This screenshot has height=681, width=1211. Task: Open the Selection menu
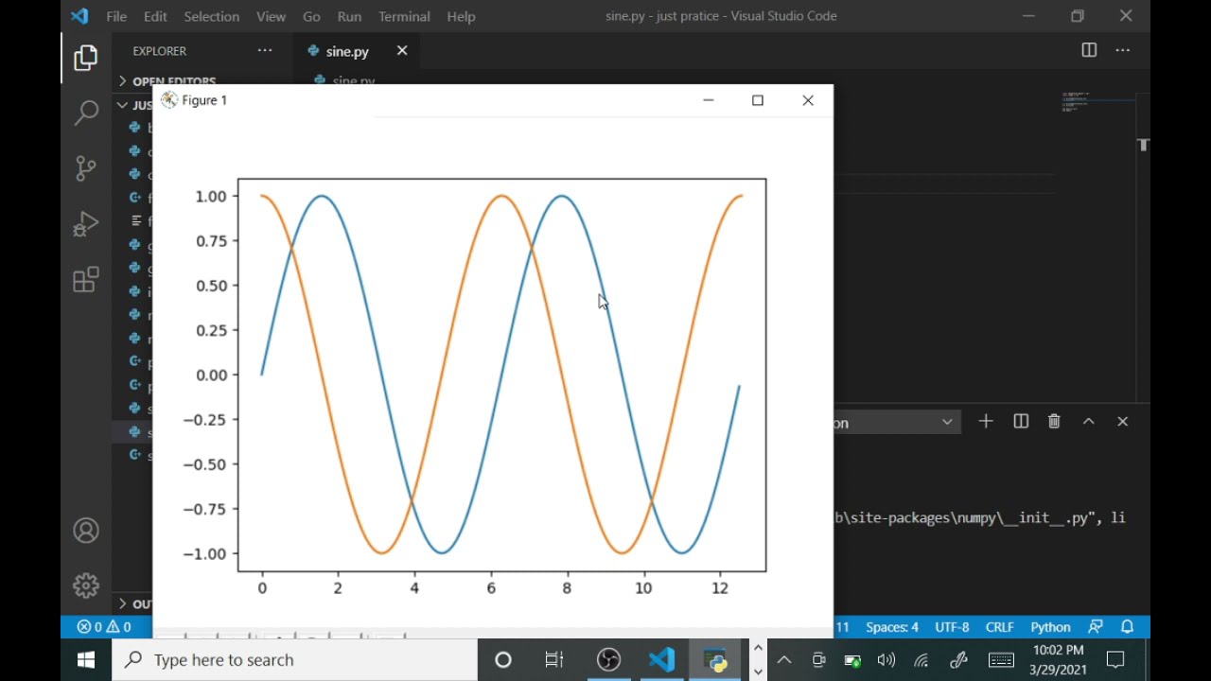(211, 16)
